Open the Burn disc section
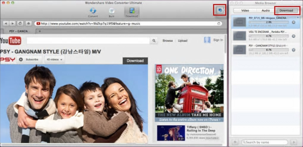Viewport: 303px width, 147px height. tap(111, 12)
